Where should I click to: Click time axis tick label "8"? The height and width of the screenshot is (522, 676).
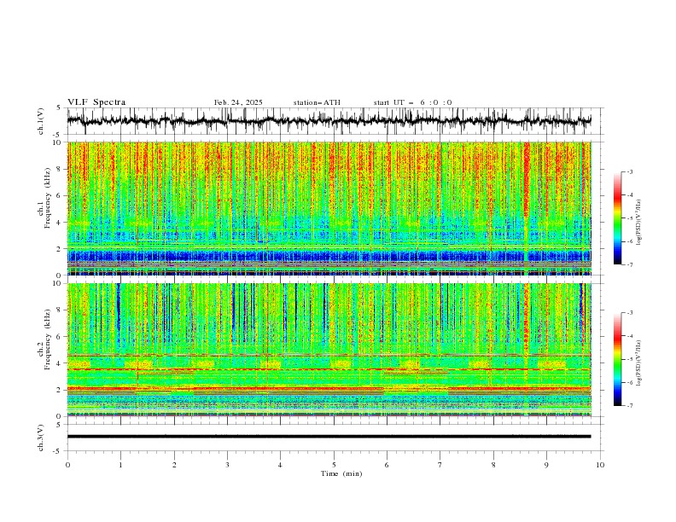point(493,465)
